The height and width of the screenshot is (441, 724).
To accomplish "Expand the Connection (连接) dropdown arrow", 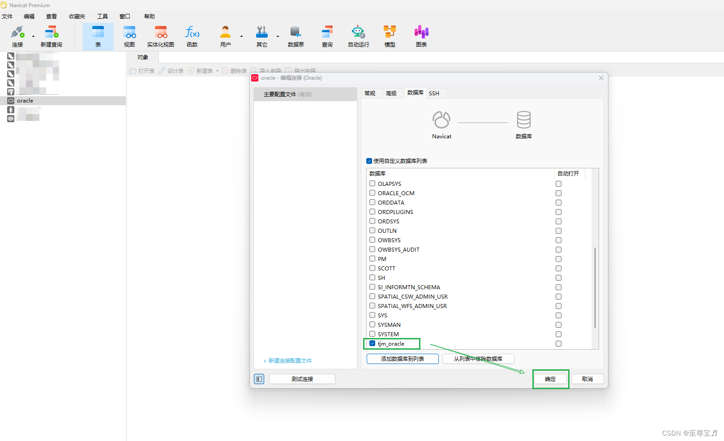I will (34, 36).
